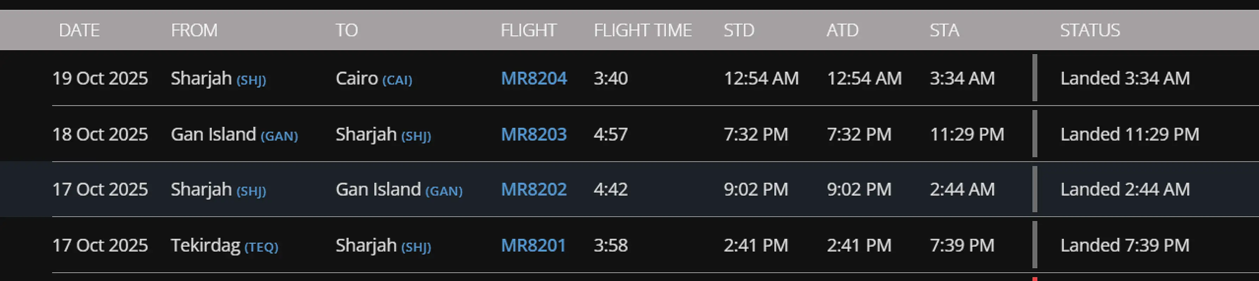The image size is (1259, 281).
Task: Select the 'Landed 11:29 PM' status cell
Action: (x=1130, y=134)
